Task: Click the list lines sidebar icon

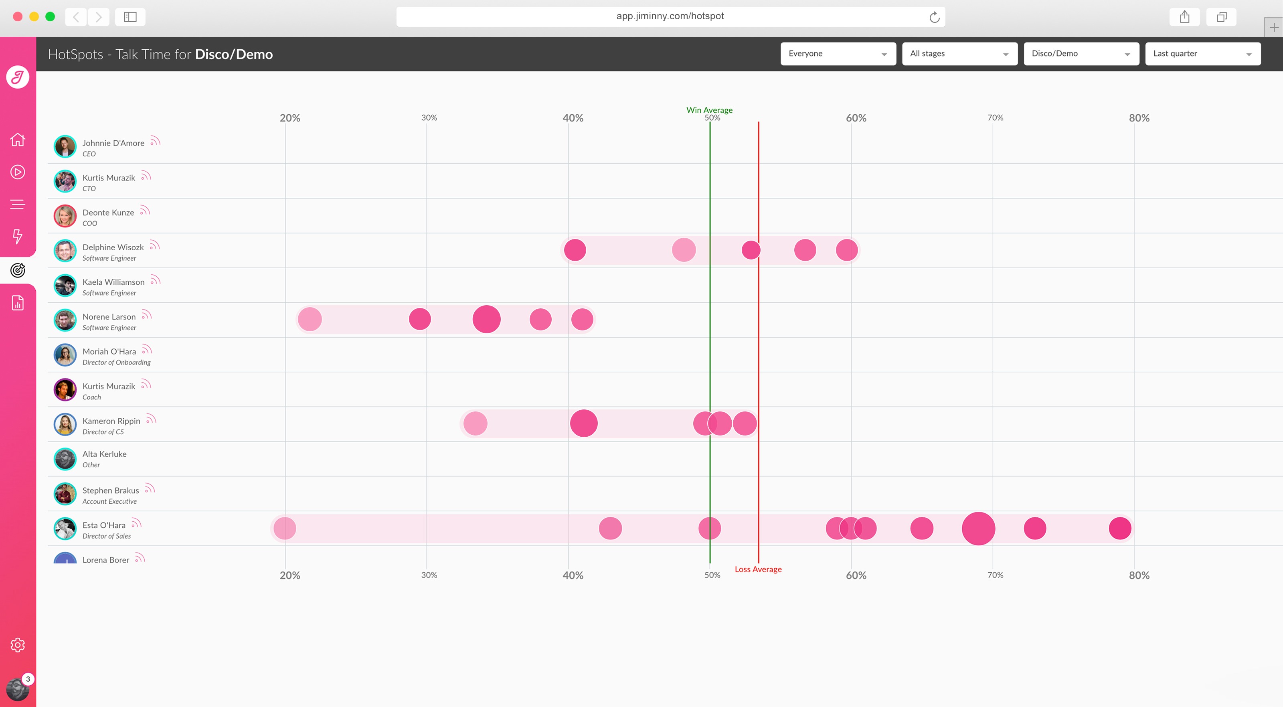Action: pos(17,204)
